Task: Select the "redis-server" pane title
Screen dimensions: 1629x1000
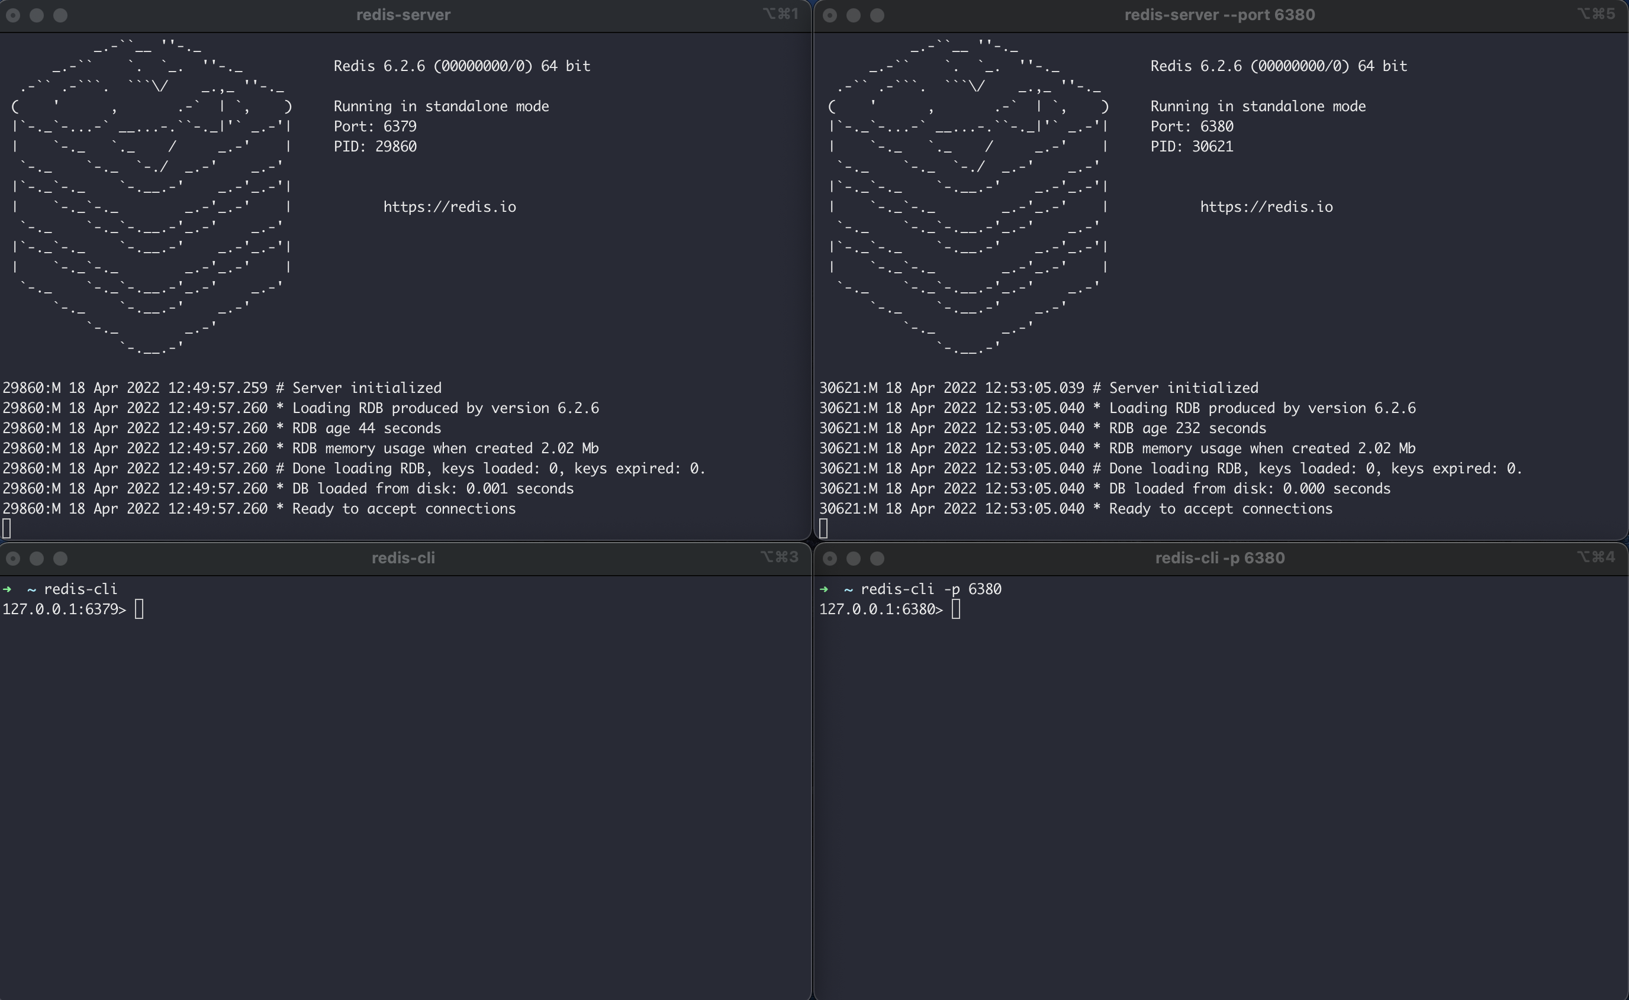Action: pos(403,15)
